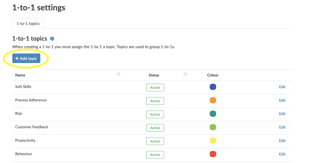
Task: Select the teal Risk colour swatch
Action: tap(213, 114)
